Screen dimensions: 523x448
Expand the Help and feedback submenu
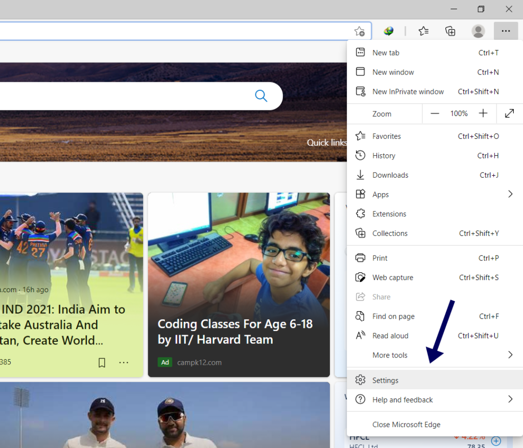pyautogui.click(x=510, y=399)
